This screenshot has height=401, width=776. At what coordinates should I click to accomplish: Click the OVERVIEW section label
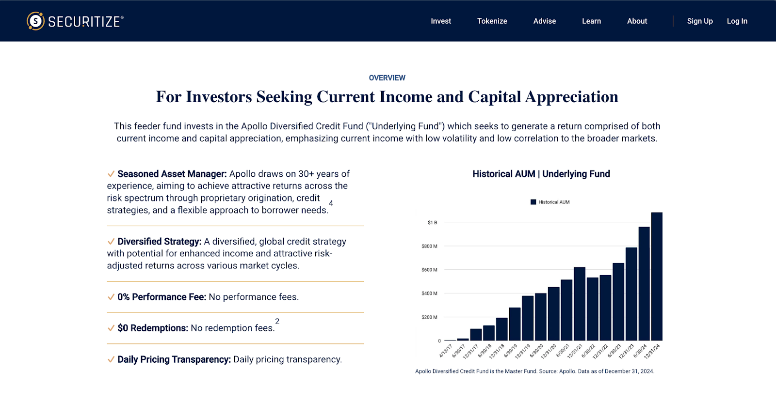pyautogui.click(x=387, y=78)
